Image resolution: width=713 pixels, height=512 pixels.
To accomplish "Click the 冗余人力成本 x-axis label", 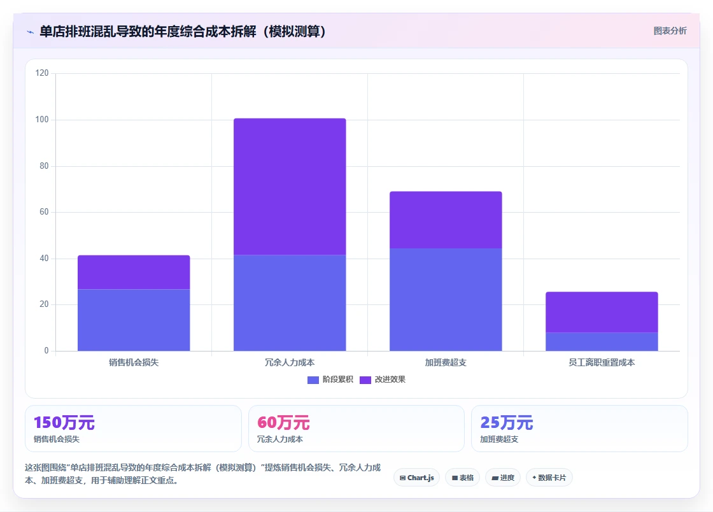I will [x=290, y=362].
